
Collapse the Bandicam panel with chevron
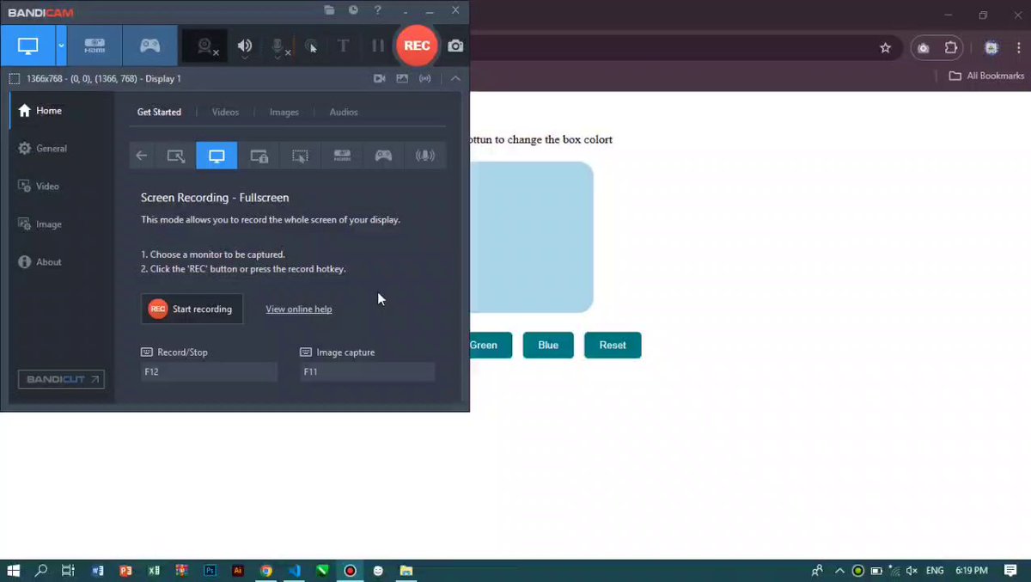(x=455, y=78)
